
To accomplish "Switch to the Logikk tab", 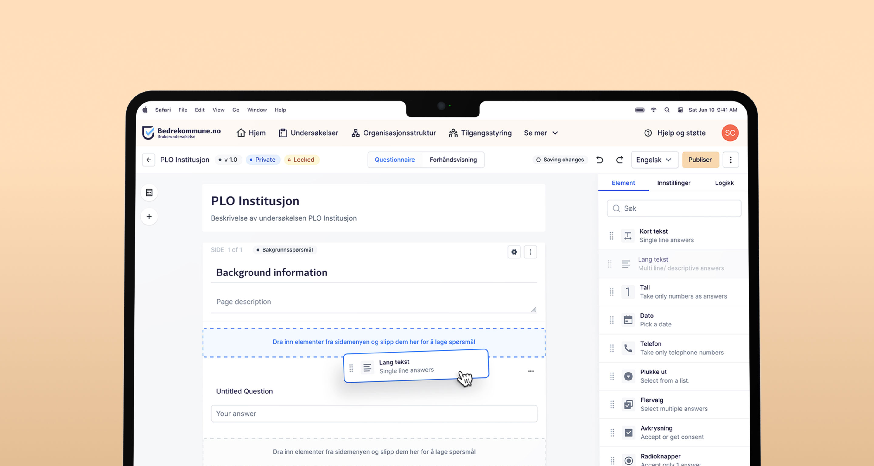I will [x=724, y=183].
